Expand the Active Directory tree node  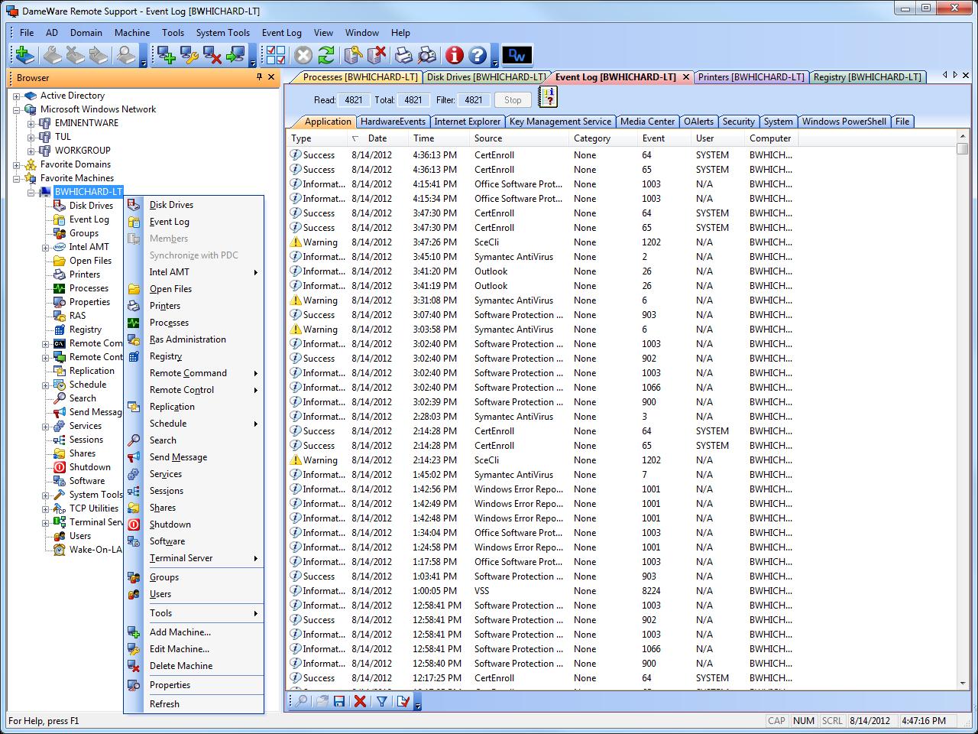coord(16,96)
